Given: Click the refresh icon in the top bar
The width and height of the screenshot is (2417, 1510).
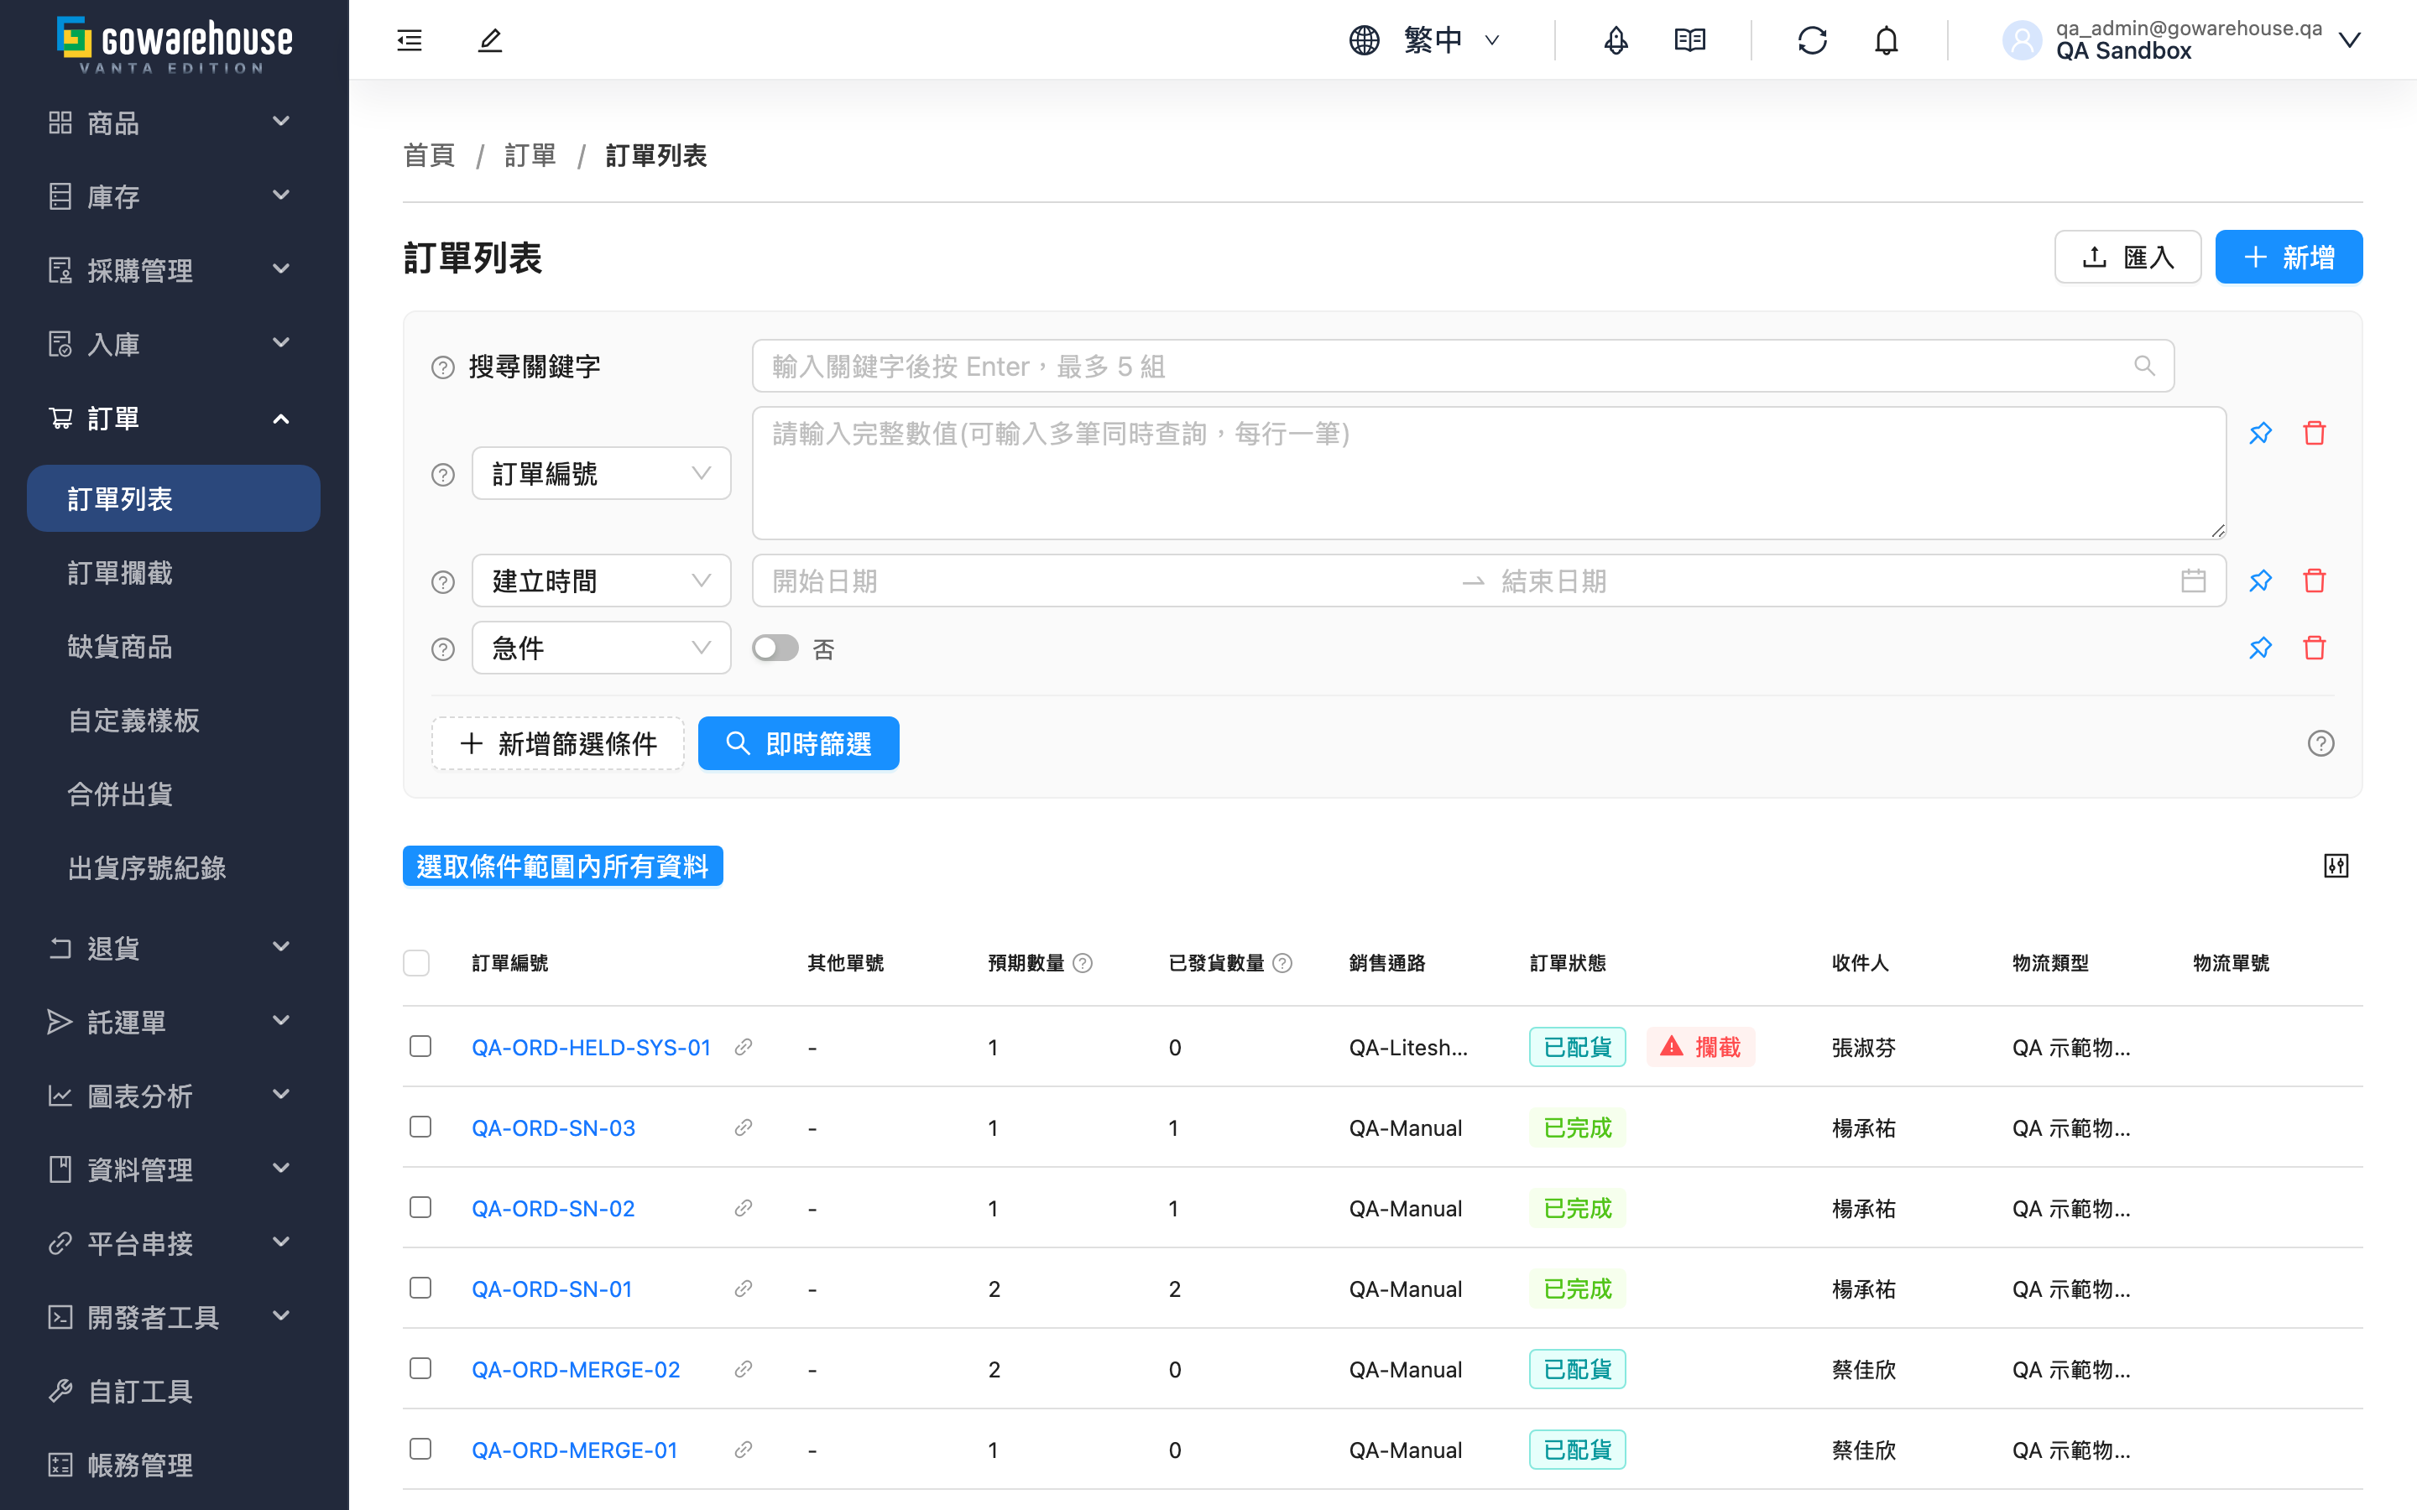Looking at the screenshot, I should [1812, 40].
